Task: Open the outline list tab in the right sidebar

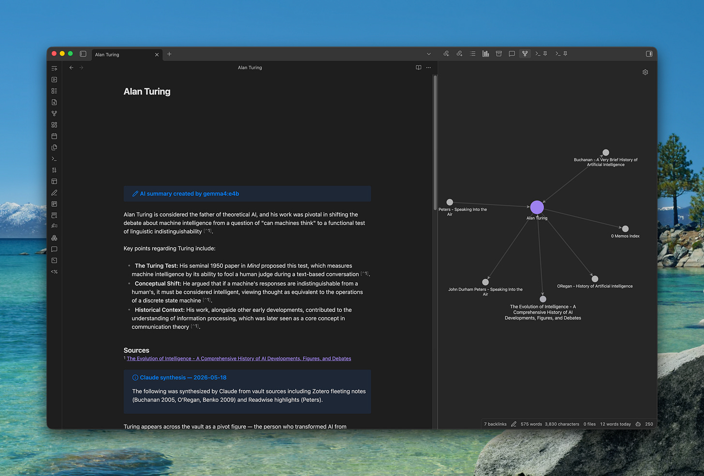Action: [x=472, y=54]
